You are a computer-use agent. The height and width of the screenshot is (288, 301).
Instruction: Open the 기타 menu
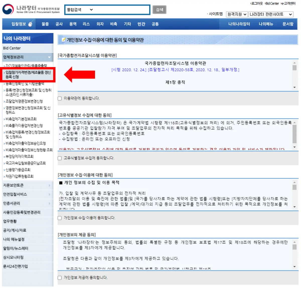[x=127, y=24]
